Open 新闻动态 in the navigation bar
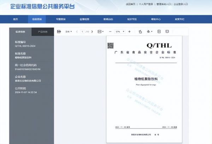 pyautogui.click(x=108, y=19)
